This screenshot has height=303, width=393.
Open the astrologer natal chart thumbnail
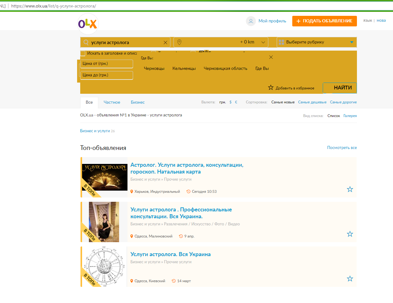[x=104, y=267]
